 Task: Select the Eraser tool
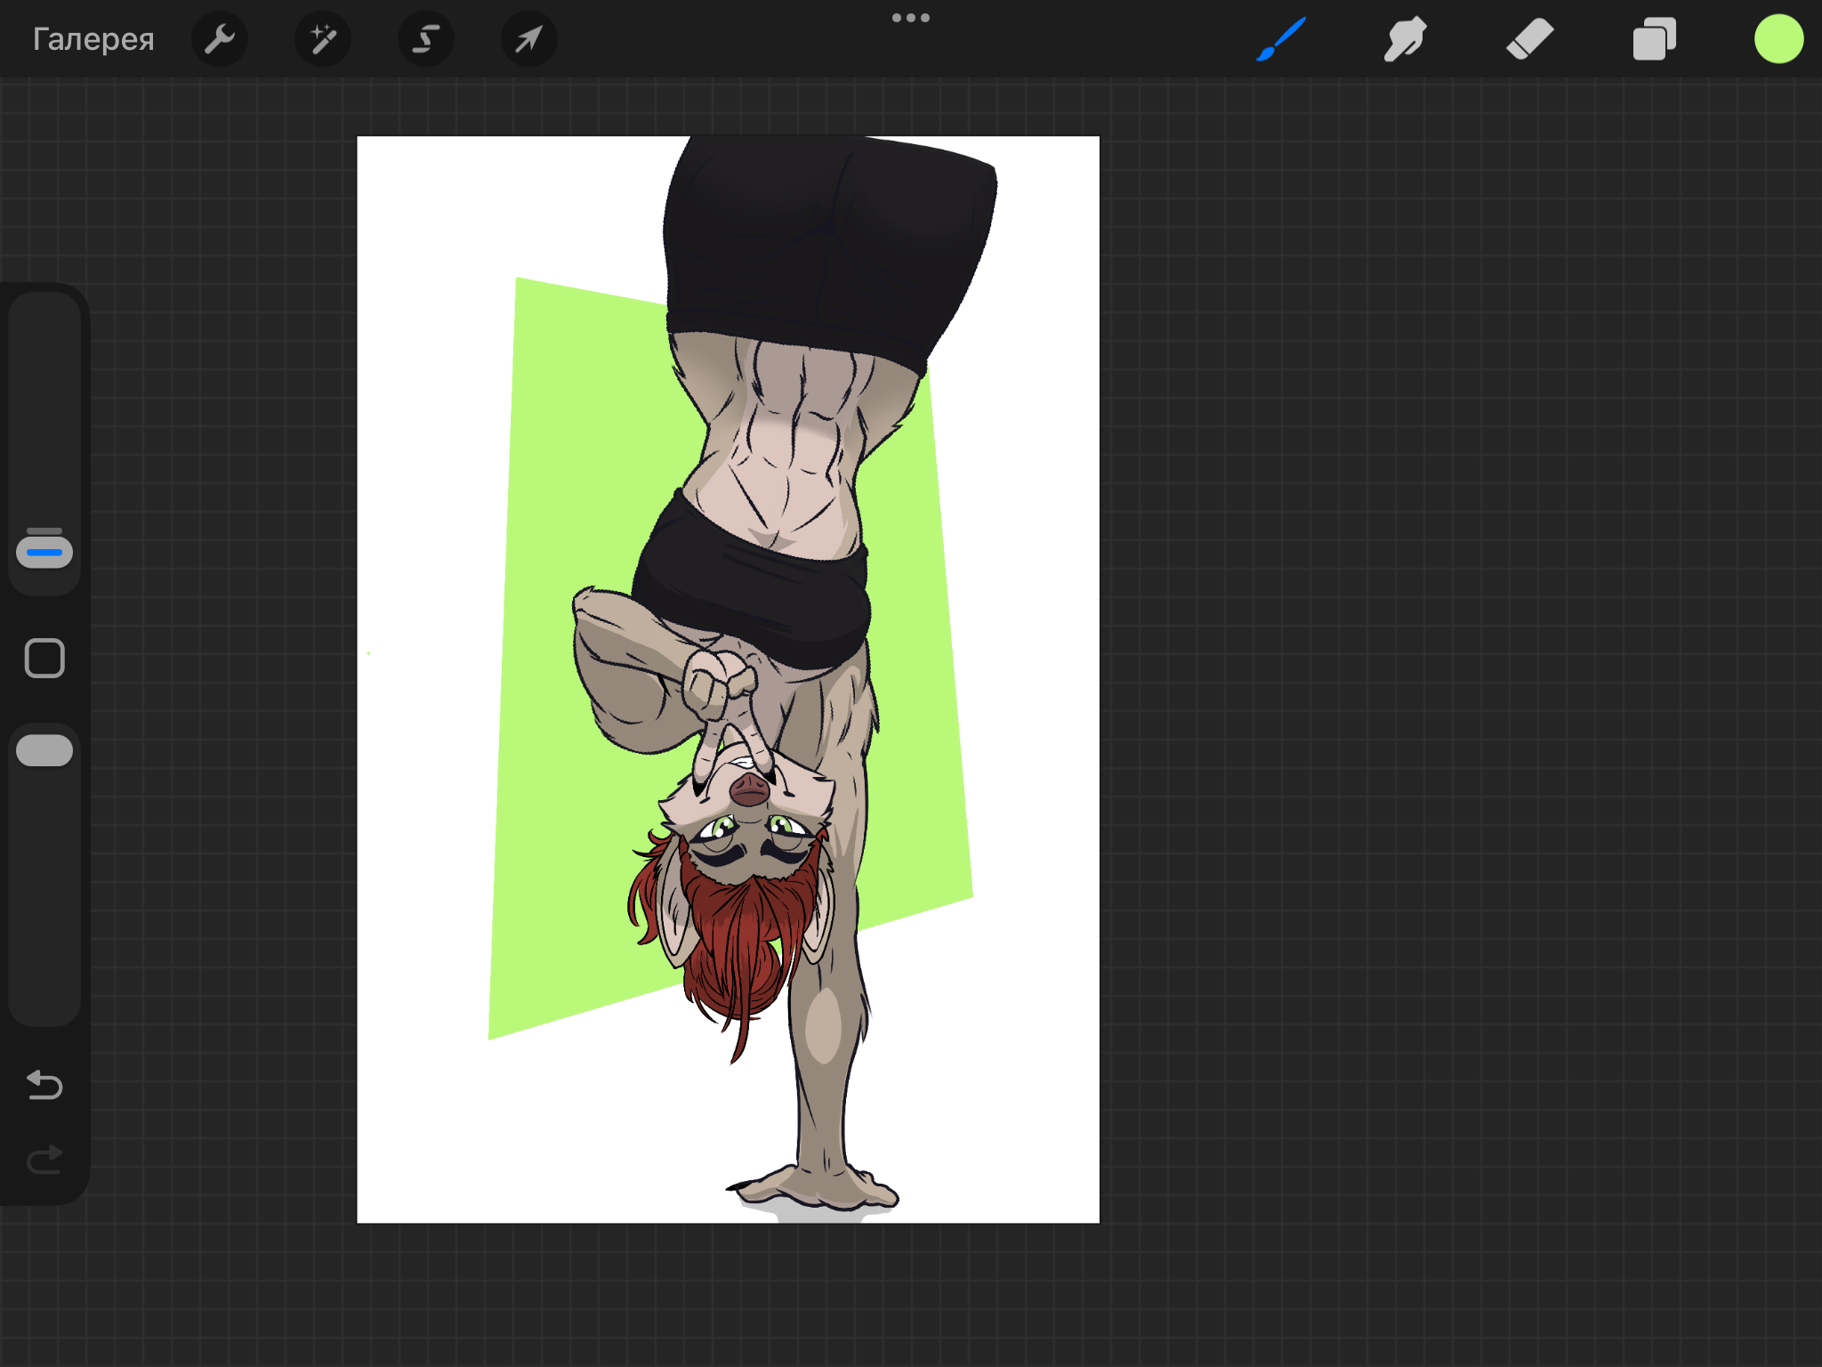[x=1529, y=39]
